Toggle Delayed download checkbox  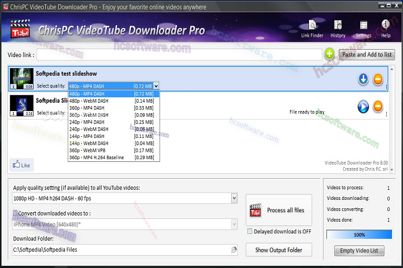point(250,231)
